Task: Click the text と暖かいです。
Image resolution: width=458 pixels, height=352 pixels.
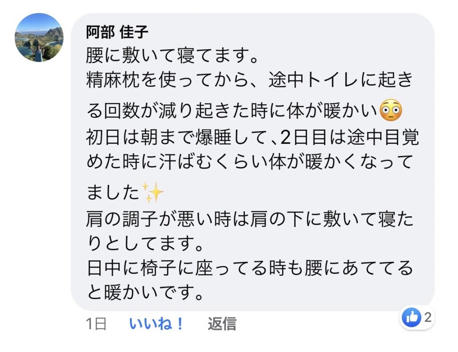Action: (x=145, y=293)
